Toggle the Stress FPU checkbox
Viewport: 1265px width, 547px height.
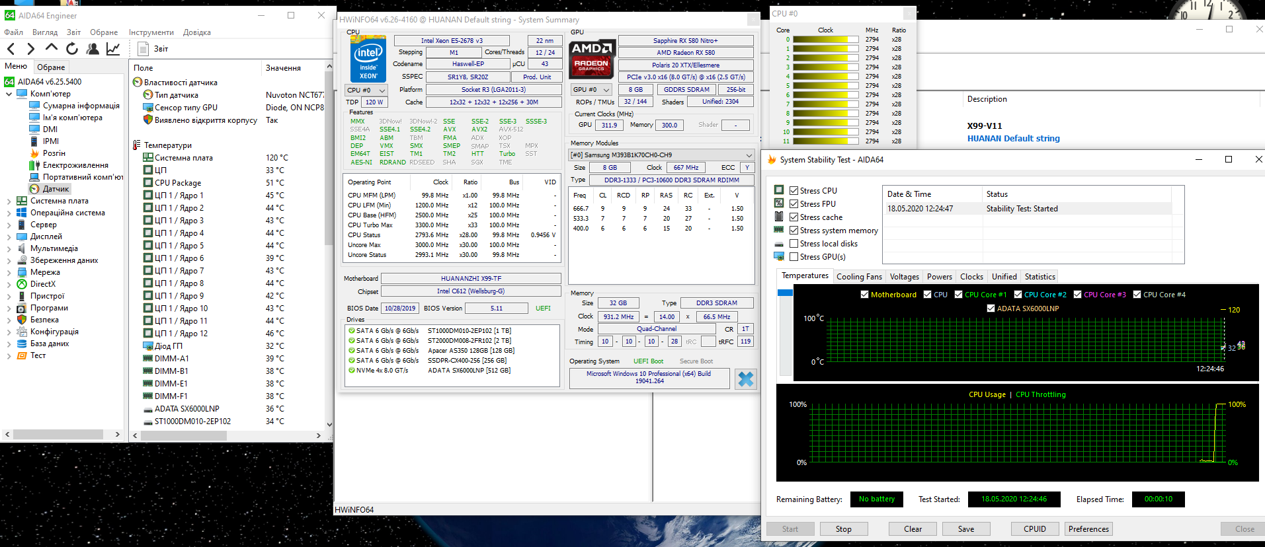click(794, 203)
